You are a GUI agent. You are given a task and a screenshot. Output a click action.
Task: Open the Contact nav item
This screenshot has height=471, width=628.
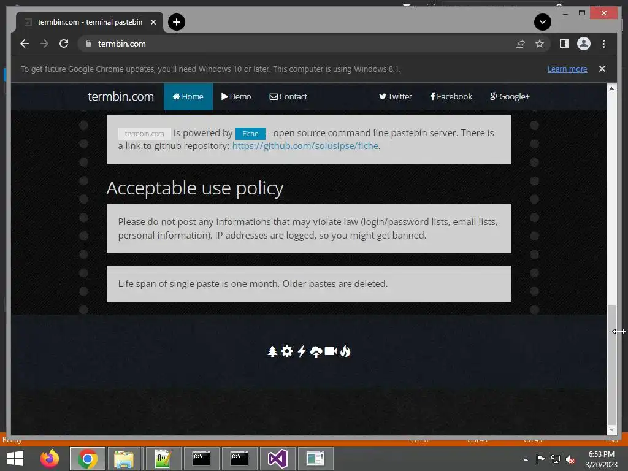[288, 96]
